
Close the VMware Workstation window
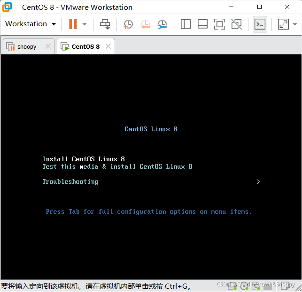[287, 7]
